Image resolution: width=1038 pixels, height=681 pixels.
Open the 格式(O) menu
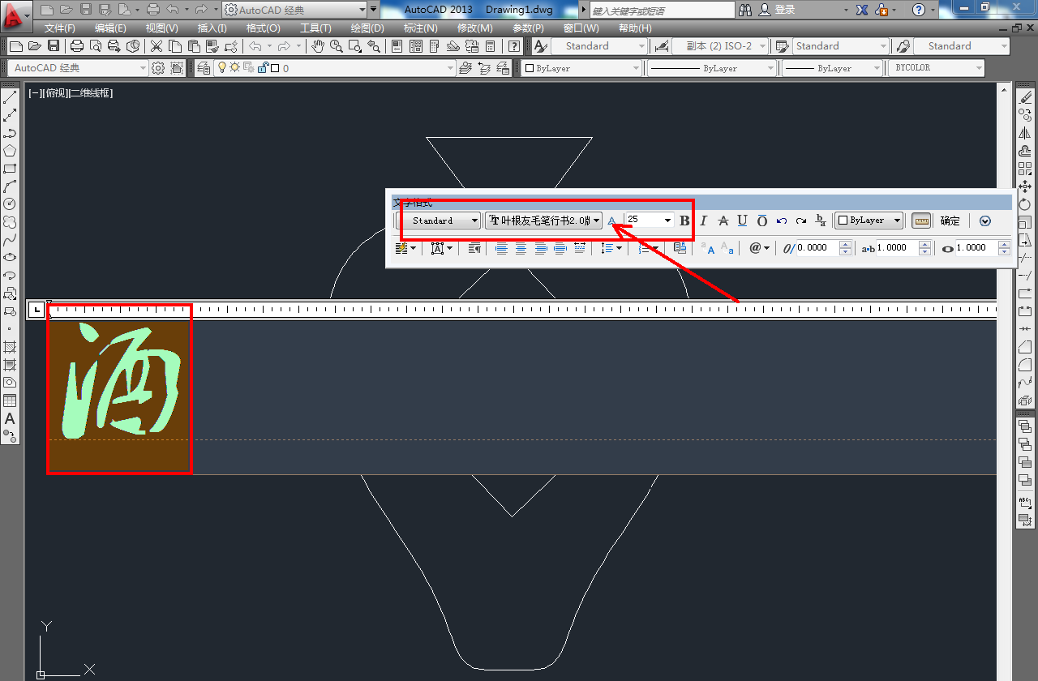(263, 28)
